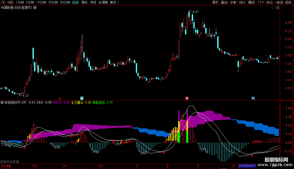Click the 乘胜追击: 0.00 value

pos(103,102)
